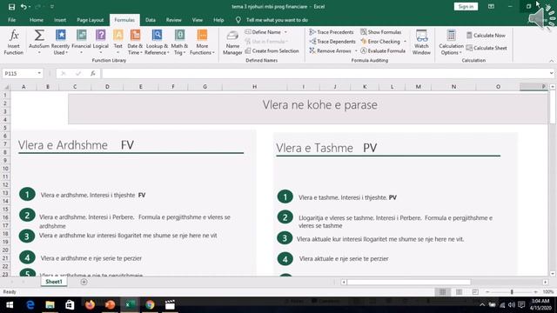
Task: Open the Name Manager
Action: 232,43
